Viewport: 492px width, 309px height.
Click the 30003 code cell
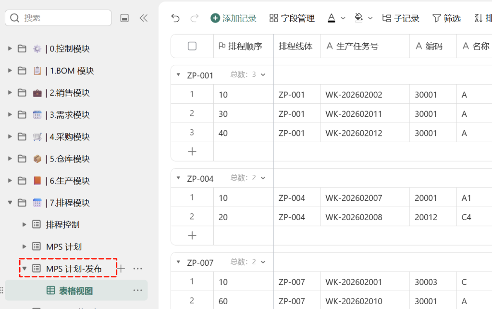(x=433, y=282)
